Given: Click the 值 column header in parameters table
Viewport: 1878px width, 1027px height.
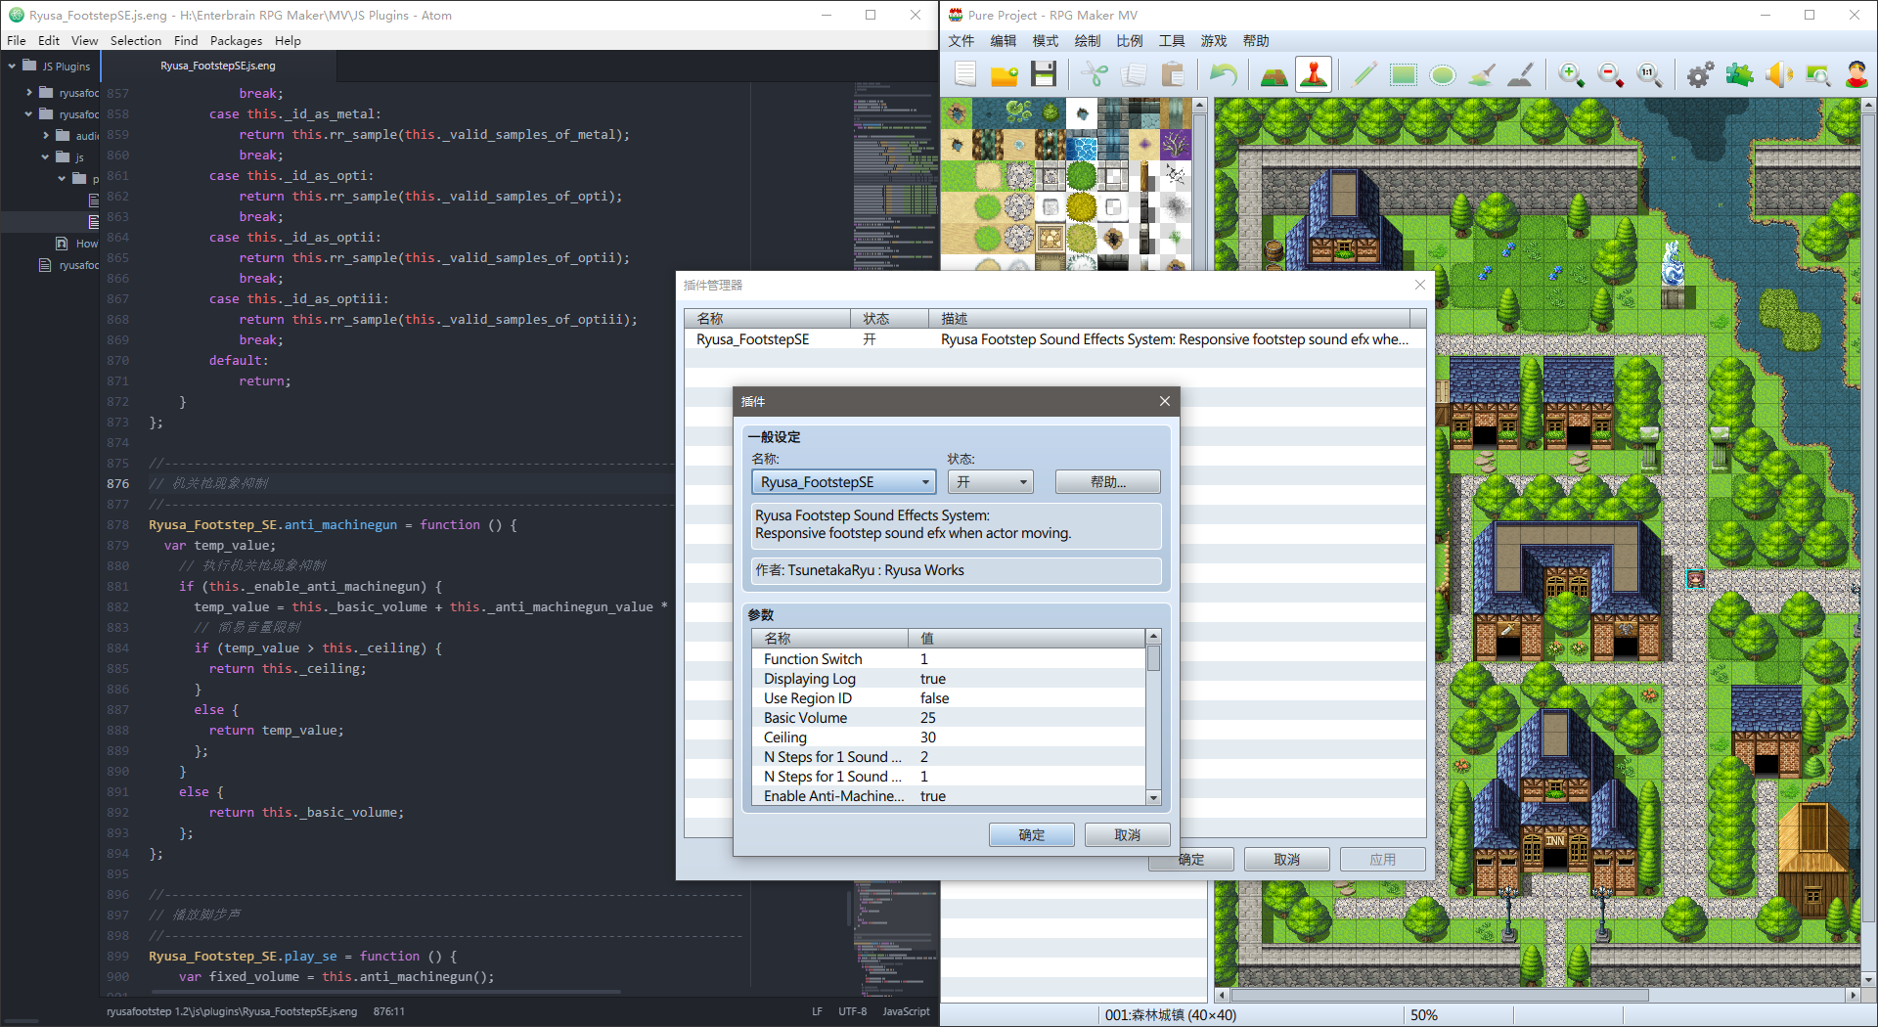Looking at the screenshot, I should click(x=1027, y=639).
